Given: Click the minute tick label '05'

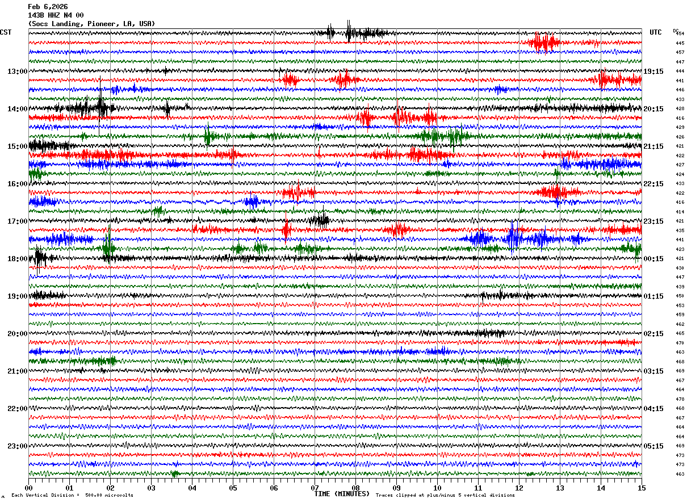Looking at the screenshot, I should click(233, 488).
